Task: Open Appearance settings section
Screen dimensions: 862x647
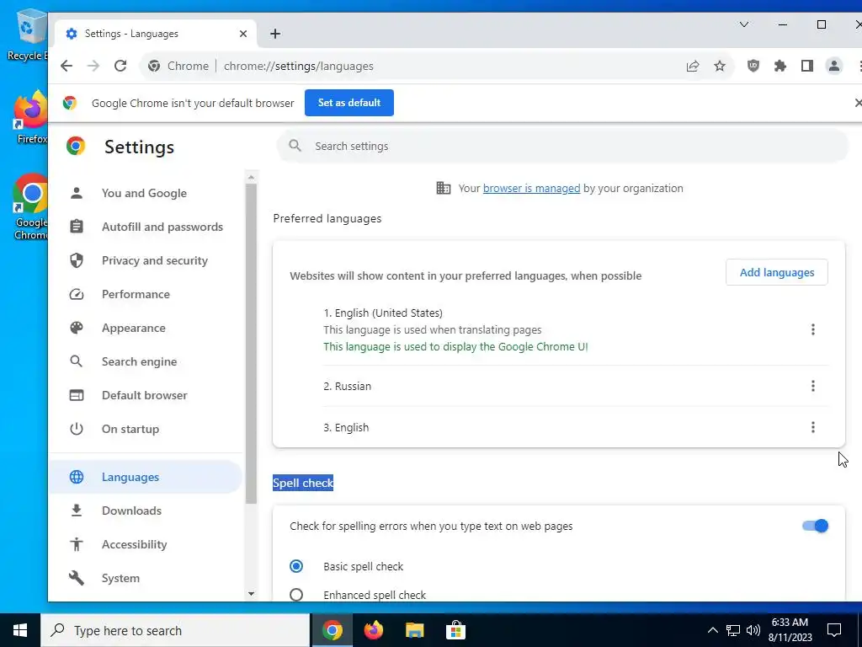Action: (x=133, y=328)
